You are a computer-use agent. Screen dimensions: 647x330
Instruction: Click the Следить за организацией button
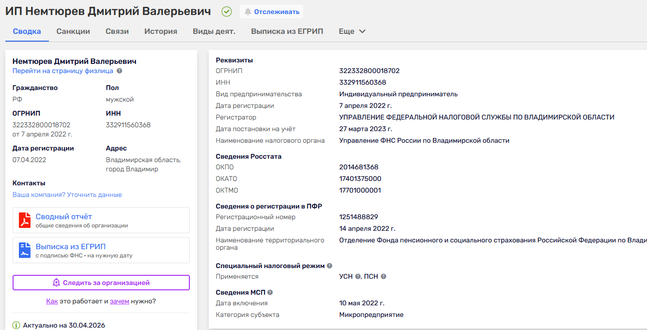[x=101, y=283]
